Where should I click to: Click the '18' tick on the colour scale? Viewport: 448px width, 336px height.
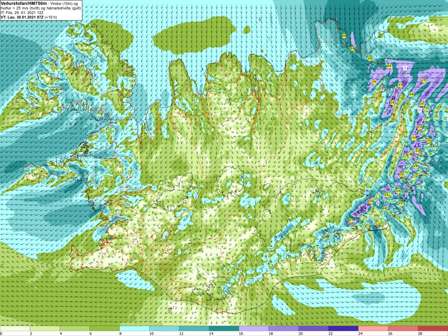pyautogui.click(x=271, y=334)
